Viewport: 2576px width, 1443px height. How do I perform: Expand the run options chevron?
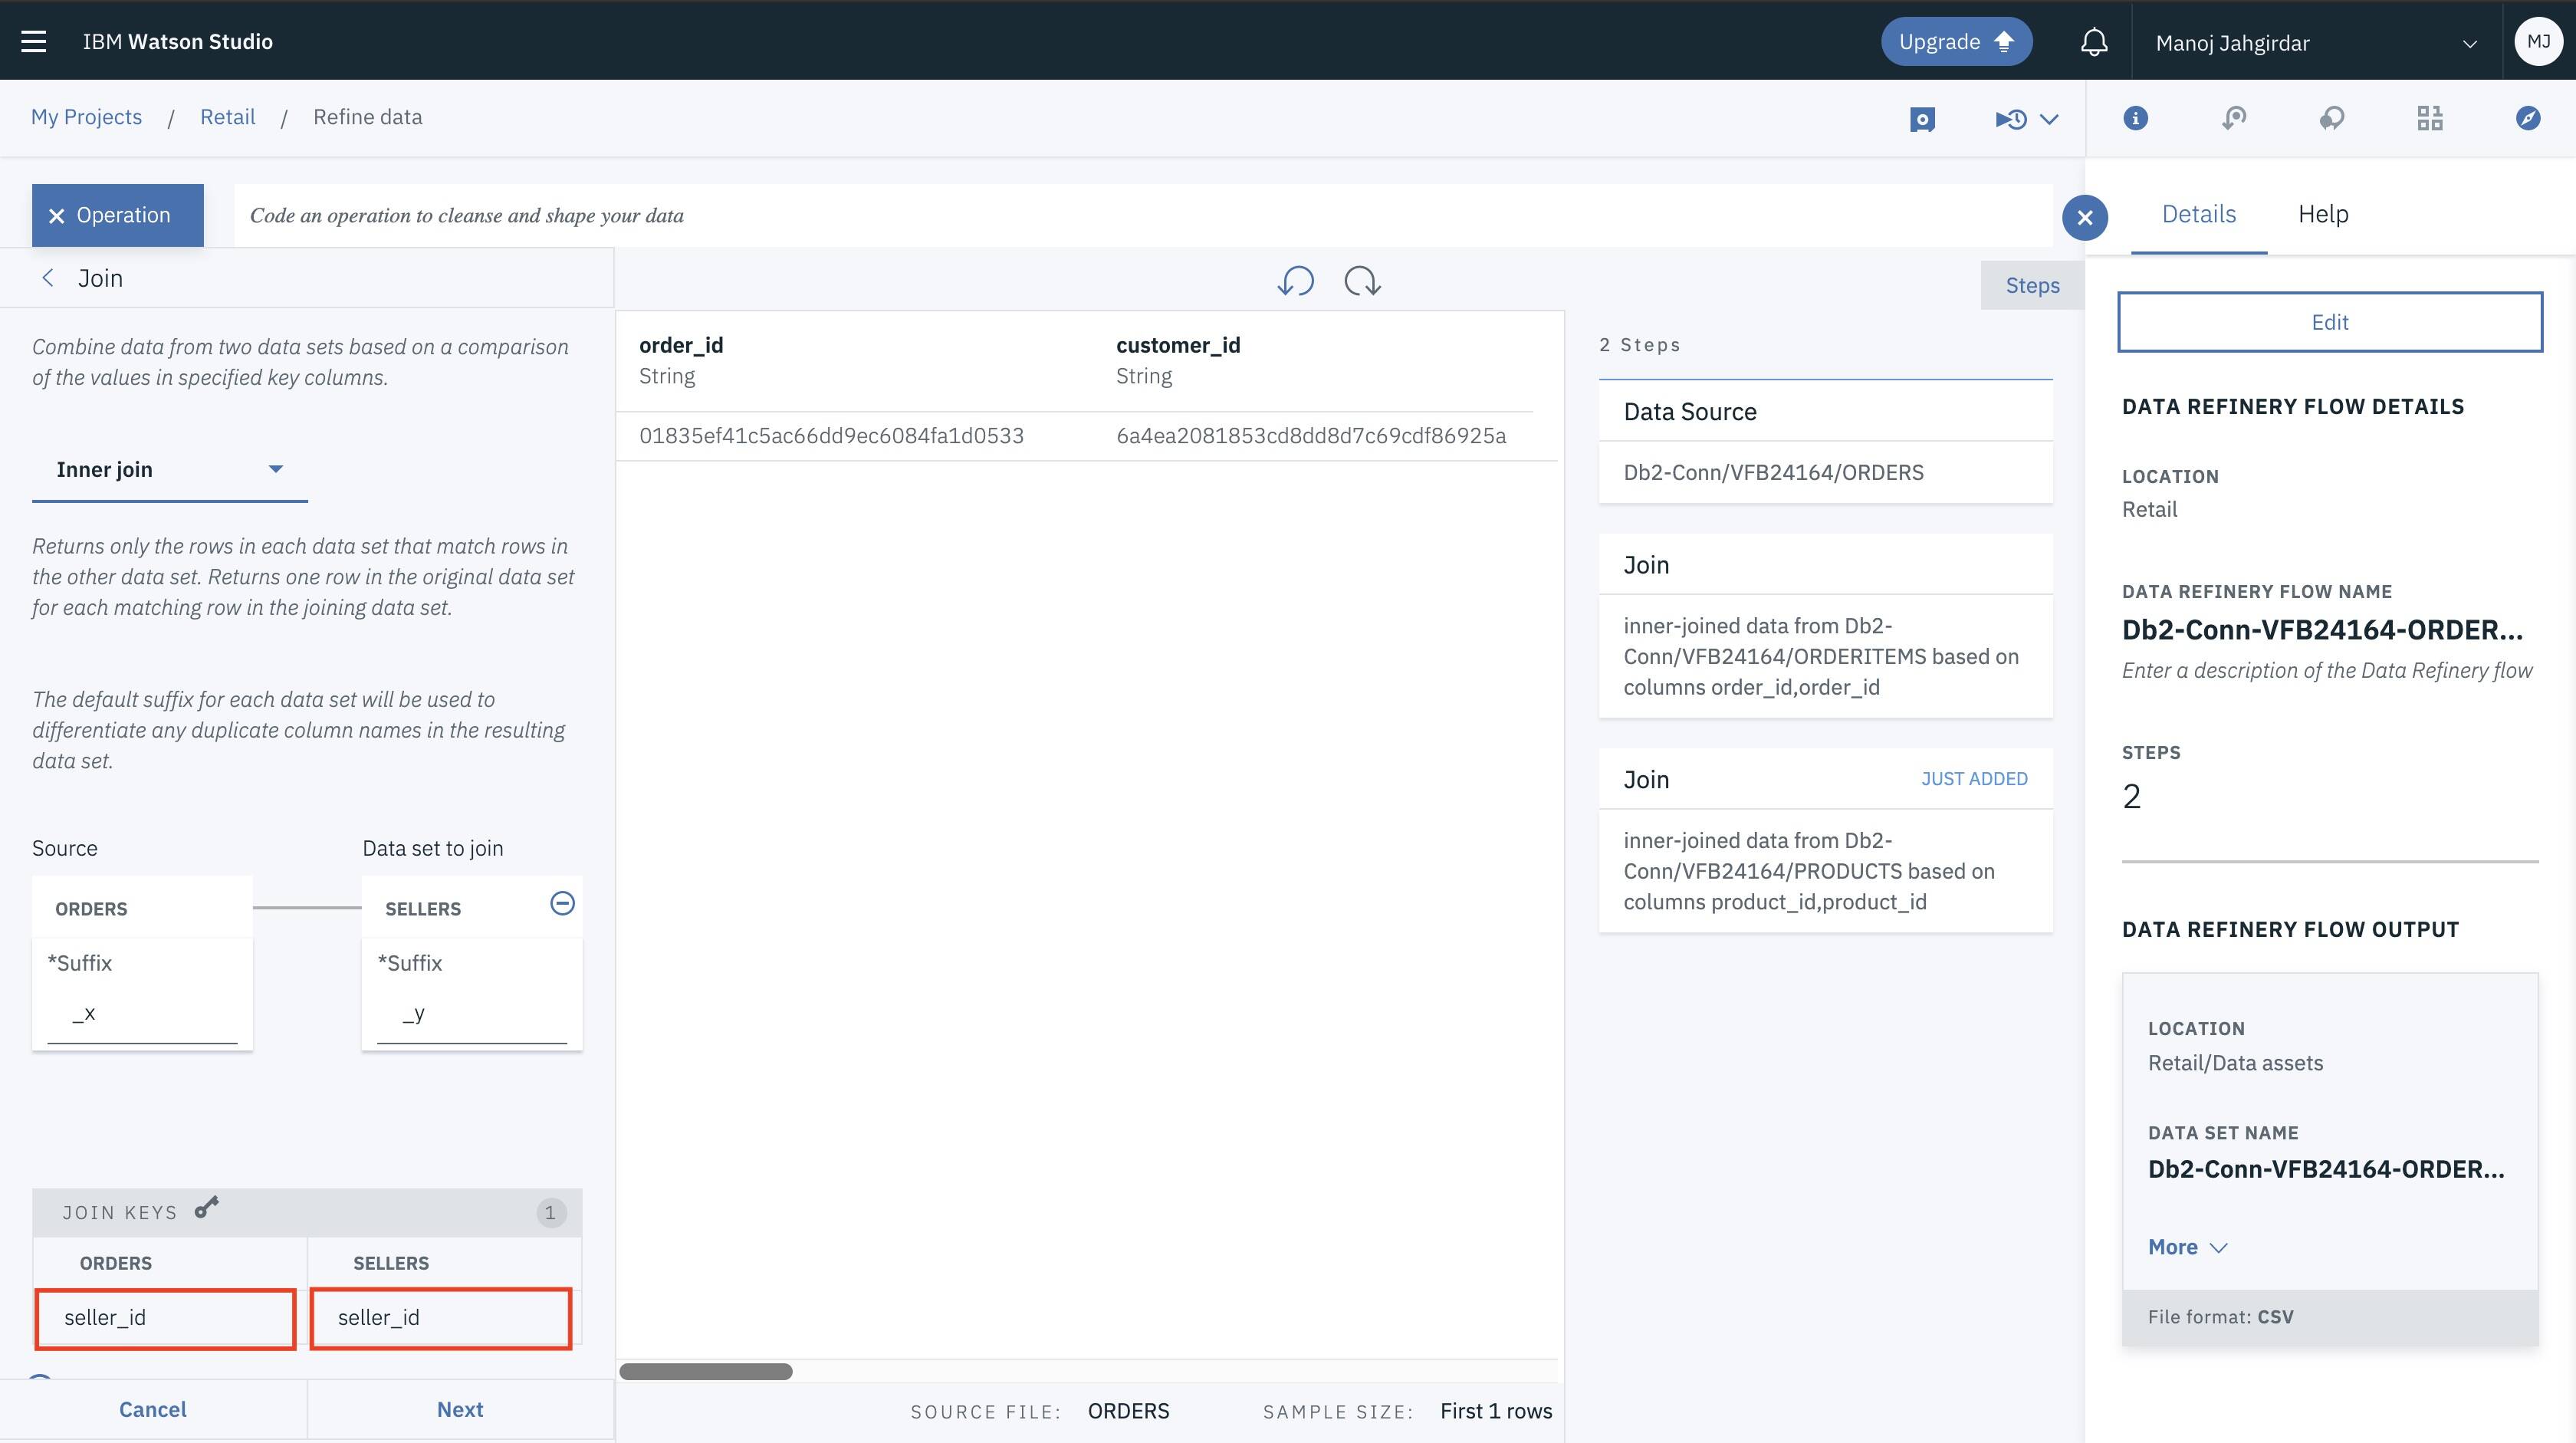tap(2049, 119)
